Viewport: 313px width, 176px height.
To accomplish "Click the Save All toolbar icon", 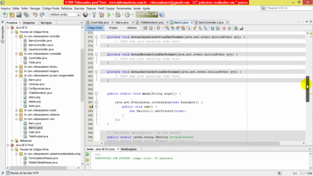I will 26,15.
